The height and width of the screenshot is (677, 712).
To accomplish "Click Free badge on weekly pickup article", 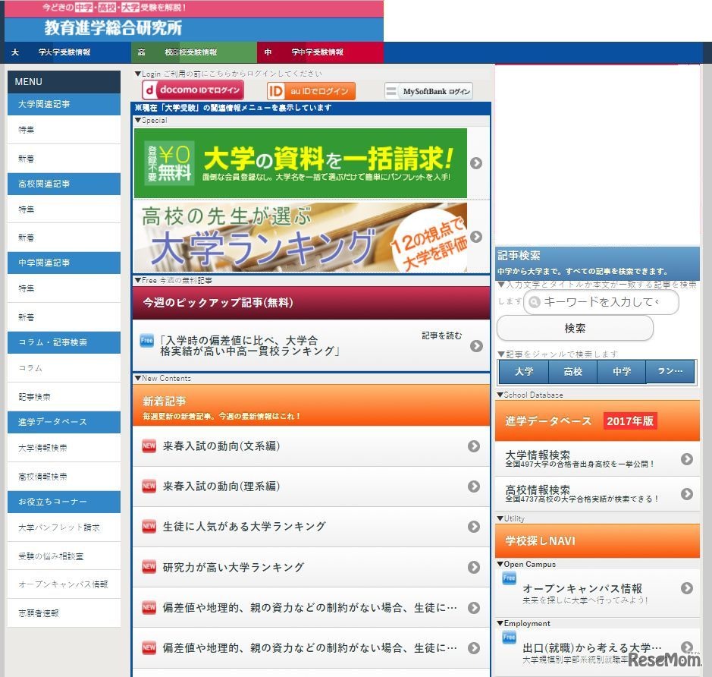I will click(146, 339).
